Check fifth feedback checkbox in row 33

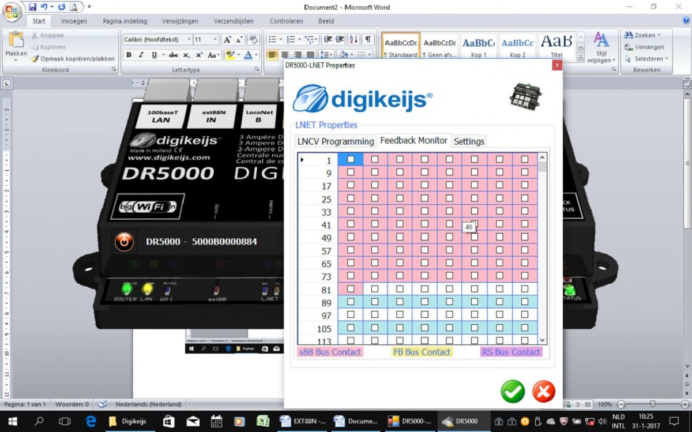click(x=449, y=211)
